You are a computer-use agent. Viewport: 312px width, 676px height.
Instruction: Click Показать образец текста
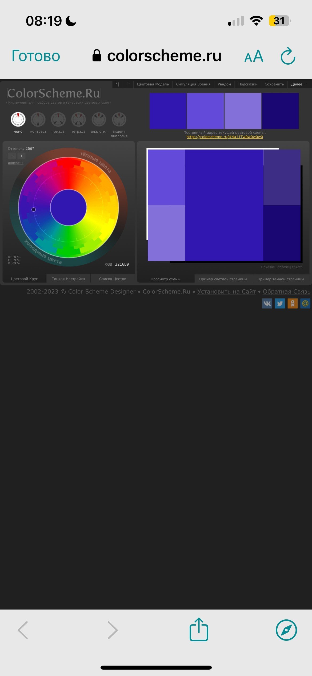[282, 267]
